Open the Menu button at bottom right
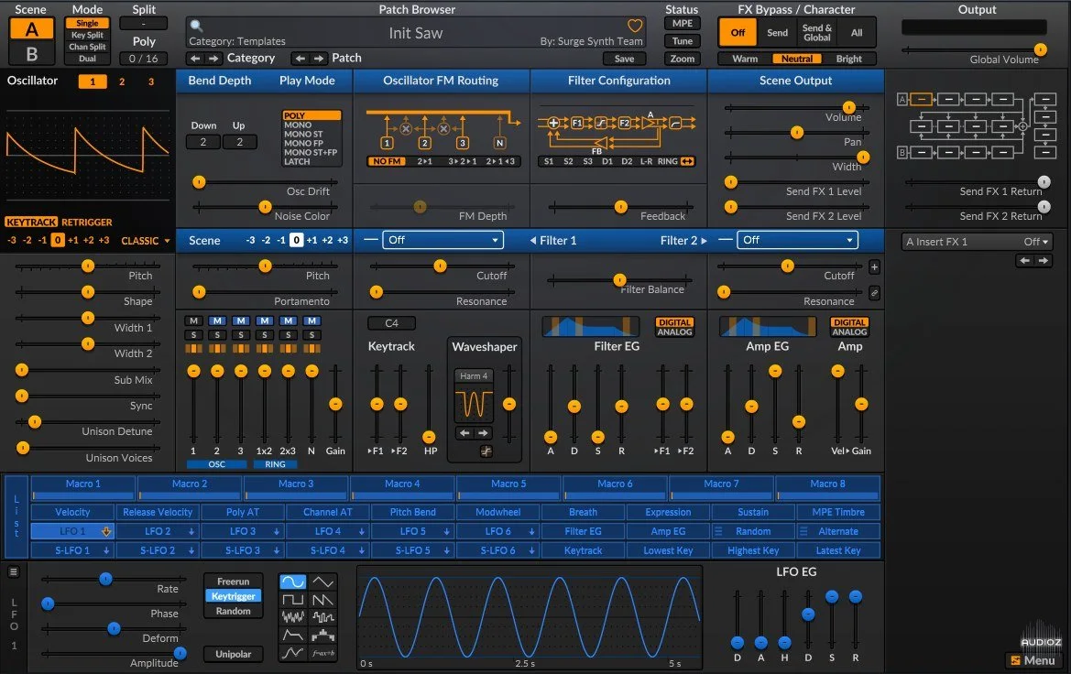The height and width of the screenshot is (674, 1071). [1033, 660]
